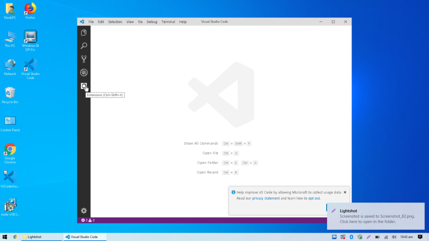Image resolution: width=429 pixels, height=241 pixels.
Task: Click the Bluetooth tray icon
Action: click(351, 237)
